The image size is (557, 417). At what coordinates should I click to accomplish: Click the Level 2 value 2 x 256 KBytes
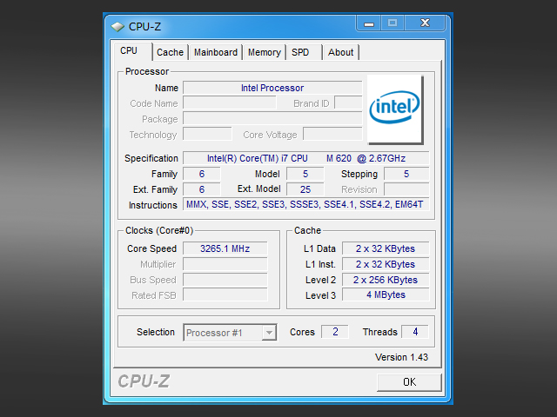pos(386,280)
